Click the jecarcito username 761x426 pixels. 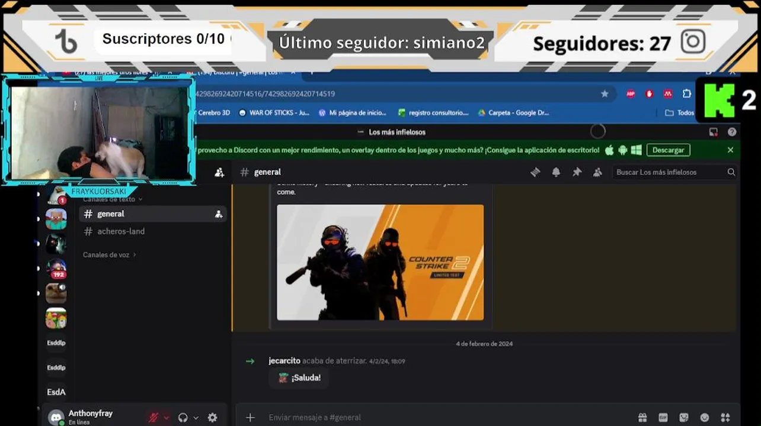[284, 361]
